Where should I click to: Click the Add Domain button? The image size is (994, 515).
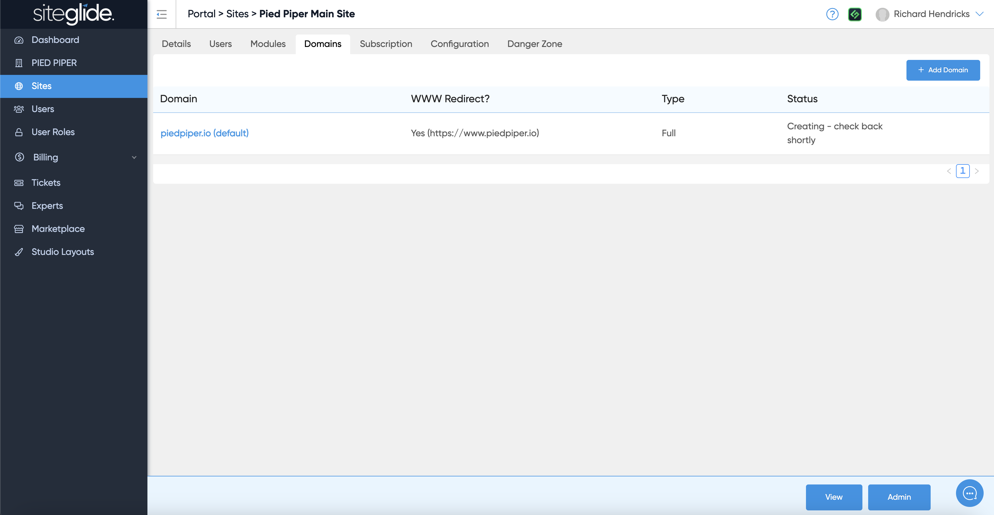pos(943,70)
